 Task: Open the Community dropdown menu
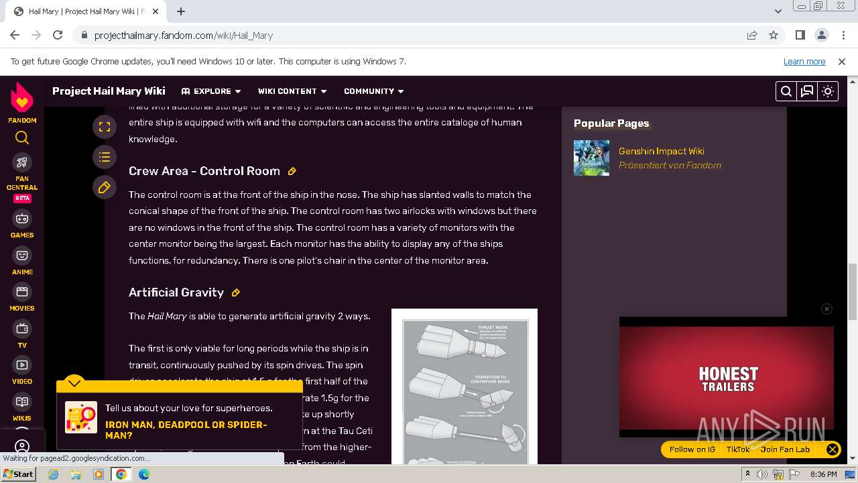click(x=374, y=91)
